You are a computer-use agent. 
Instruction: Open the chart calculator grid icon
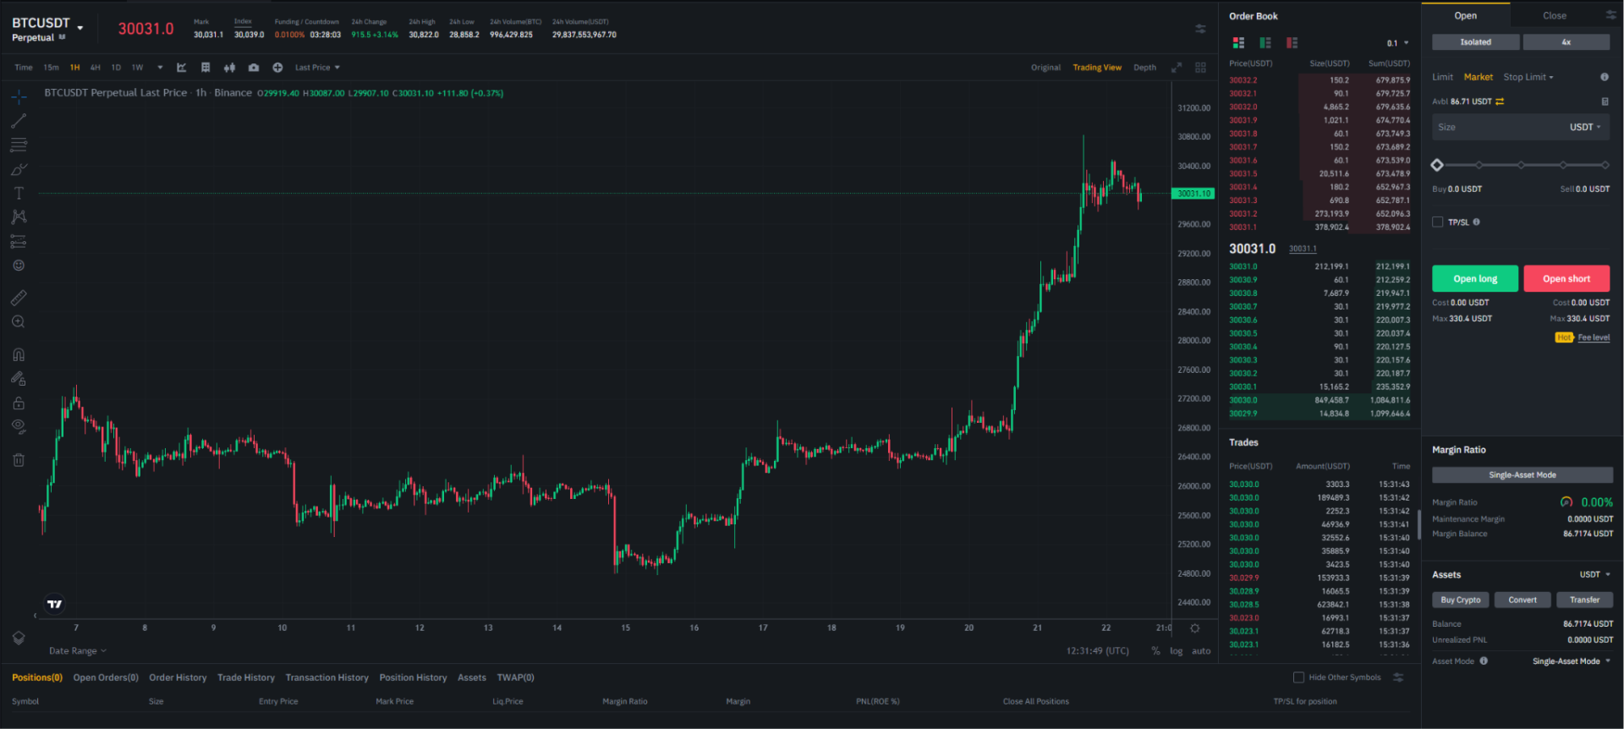[206, 68]
